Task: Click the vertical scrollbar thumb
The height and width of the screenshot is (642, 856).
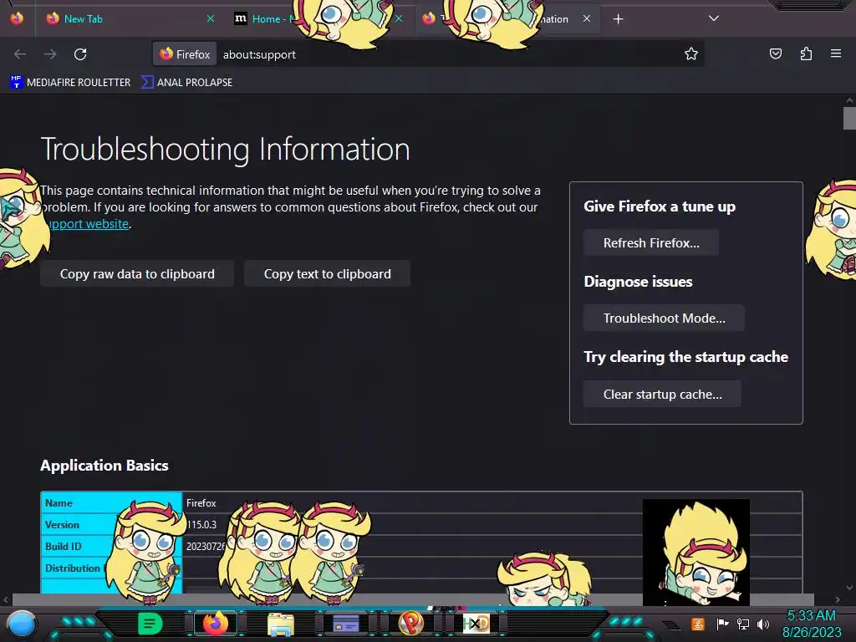Action: point(849,119)
